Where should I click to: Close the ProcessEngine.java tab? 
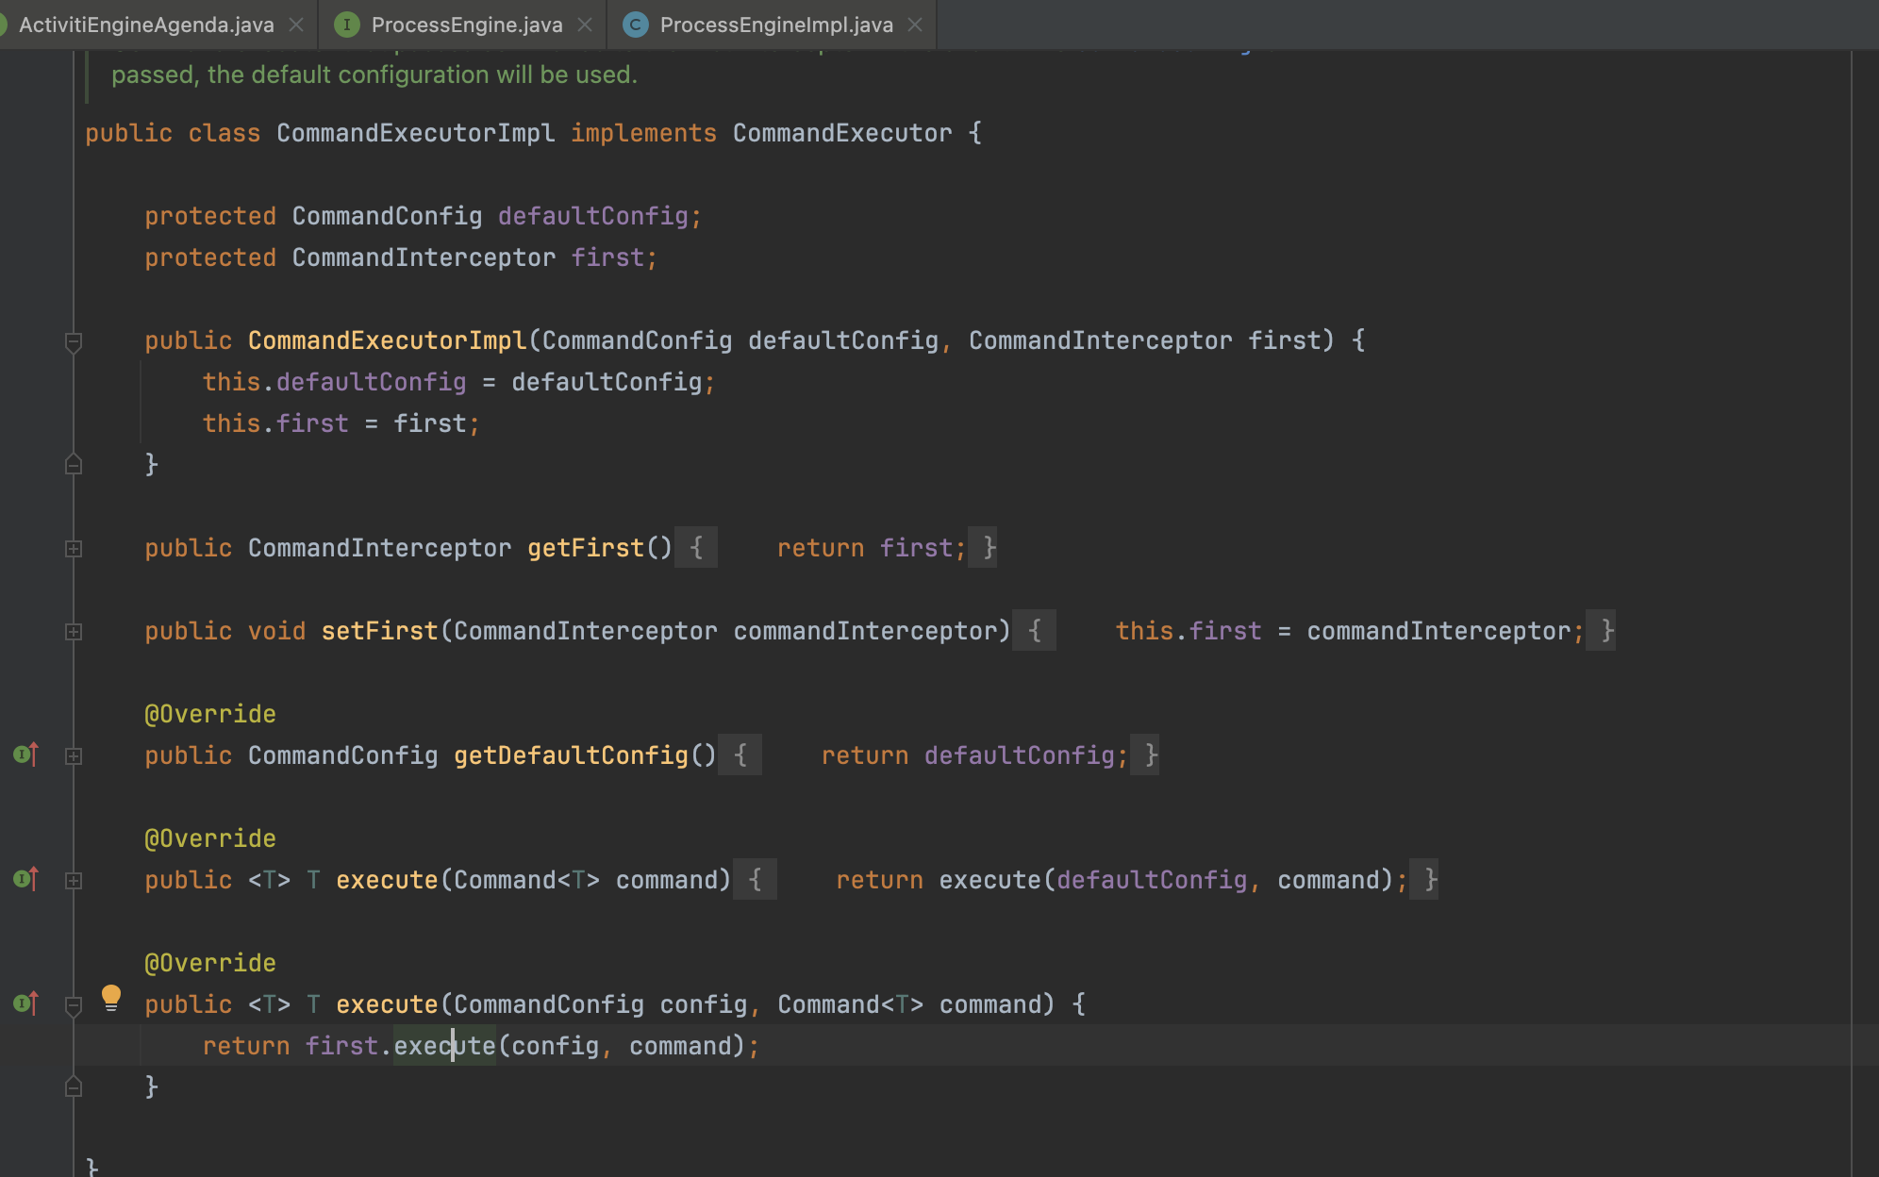[585, 25]
